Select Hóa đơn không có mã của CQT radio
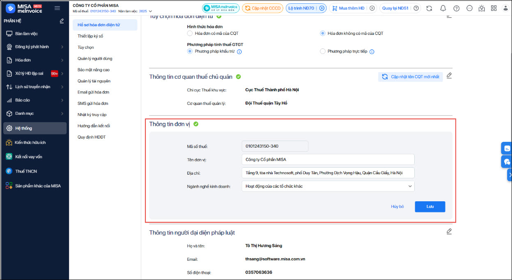 [x=323, y=33]
